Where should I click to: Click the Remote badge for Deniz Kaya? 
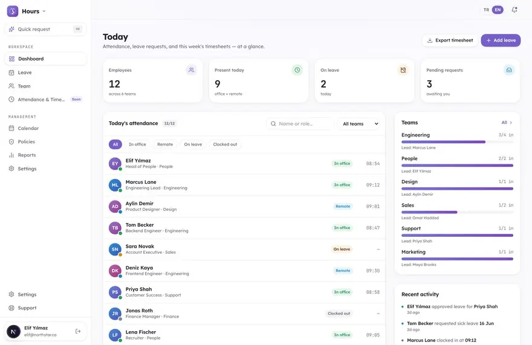point(343,271)
